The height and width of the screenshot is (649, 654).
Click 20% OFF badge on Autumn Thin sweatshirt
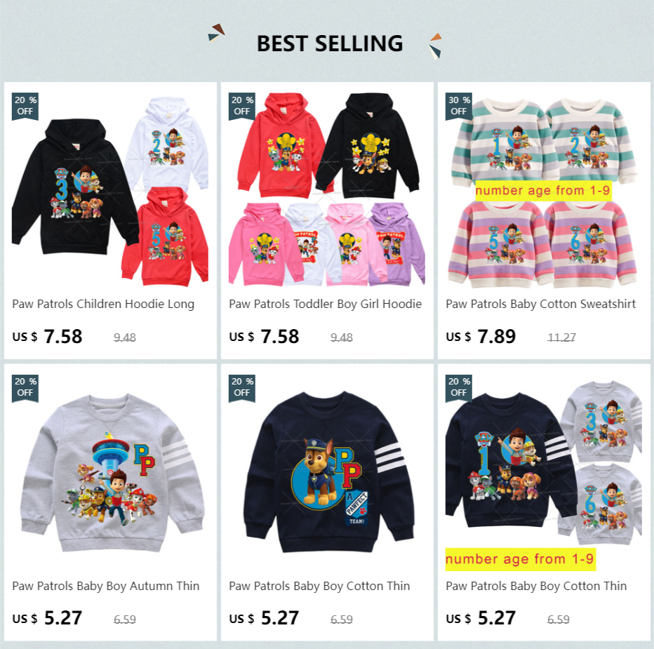click(25, 388)
